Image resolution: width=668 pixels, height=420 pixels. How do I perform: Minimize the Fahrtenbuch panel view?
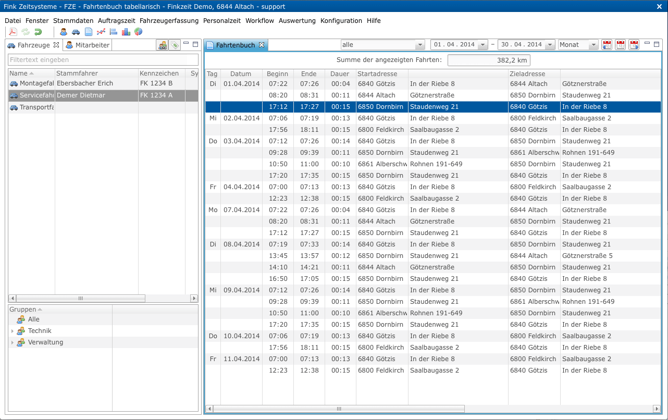647,44
